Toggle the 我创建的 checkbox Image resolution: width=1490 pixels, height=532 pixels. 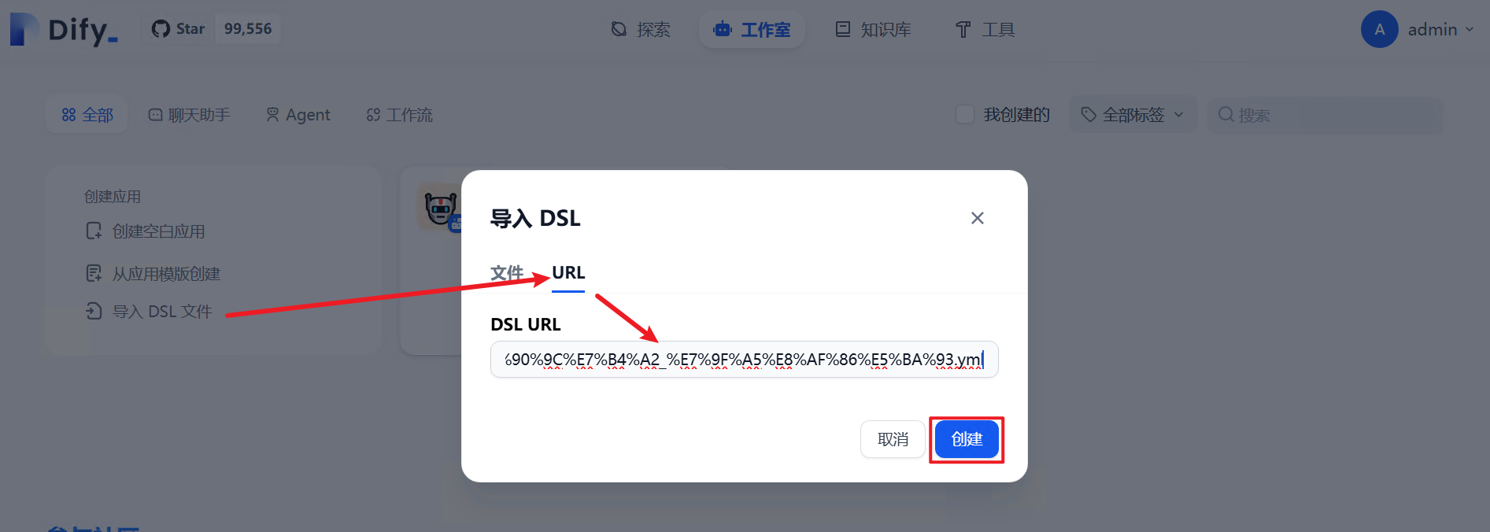pyautogui.click(x=965, y=115)
